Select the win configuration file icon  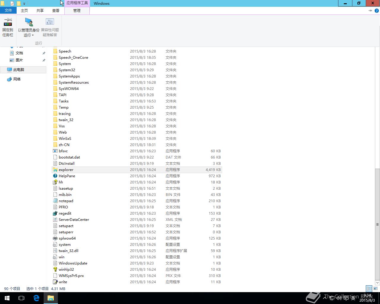coord(55,257)
